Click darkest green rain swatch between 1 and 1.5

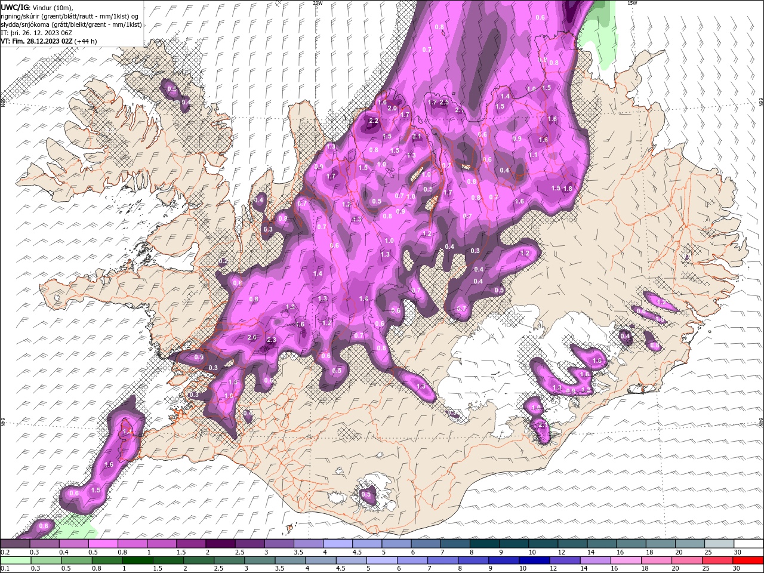click(137, 560)
